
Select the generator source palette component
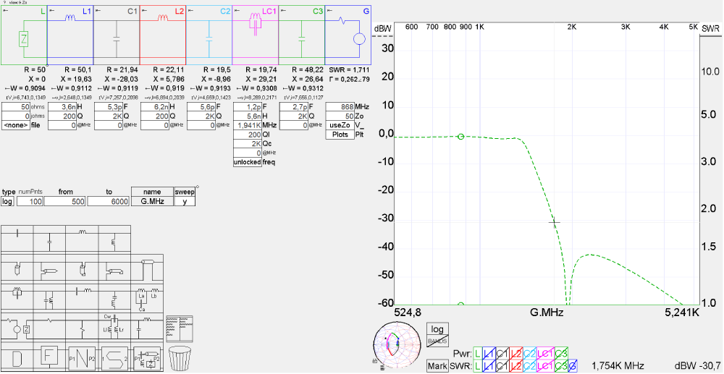(x=17, y=328)
